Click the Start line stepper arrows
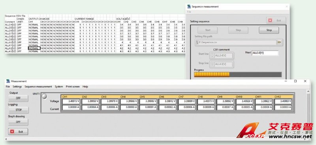This screenshot has width=316, height=145. click(212, 56)
